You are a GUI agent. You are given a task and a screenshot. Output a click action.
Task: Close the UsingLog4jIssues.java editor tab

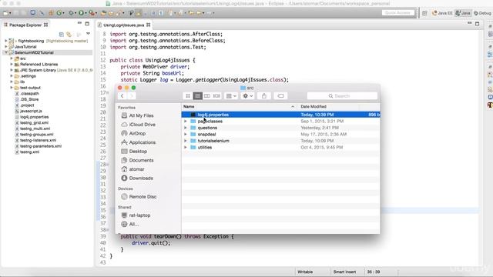pos(149,25)
